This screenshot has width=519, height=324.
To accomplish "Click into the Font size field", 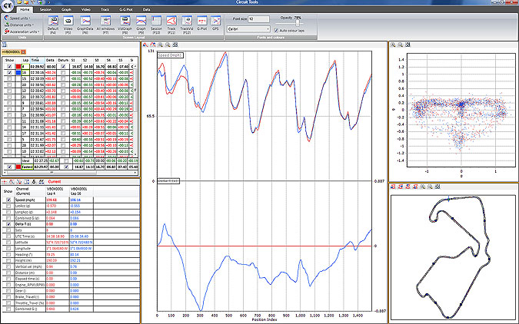I will 259,19.
